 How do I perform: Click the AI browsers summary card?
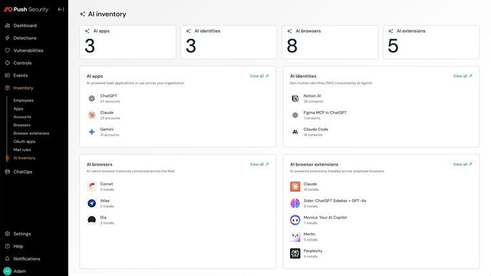pos(329,42)
